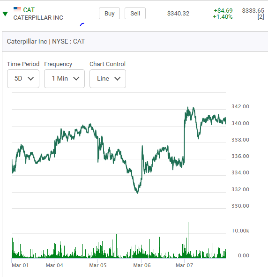Click the Chart Control label
This screenshot has height=277, width=268.
pos(107,64)
